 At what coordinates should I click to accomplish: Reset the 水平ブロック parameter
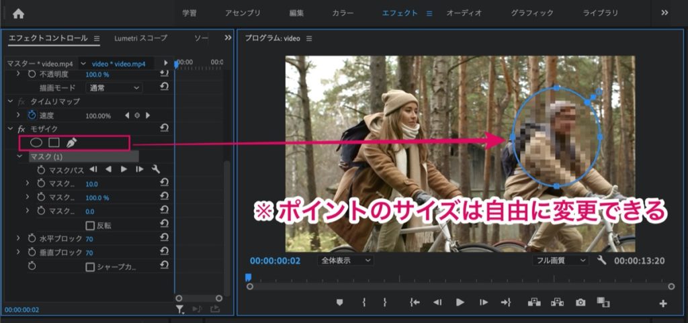(164, 238)
